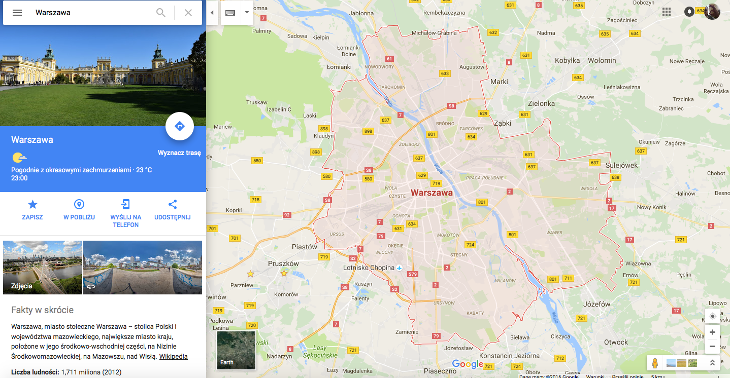
Task: Open the Wikipedia link
Action: (173, 356)
